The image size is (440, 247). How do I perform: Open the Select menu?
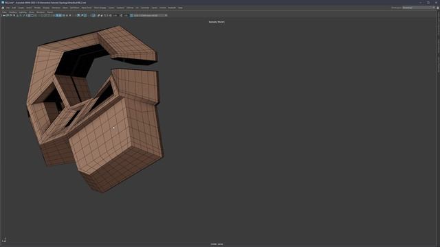pos(29,8)
